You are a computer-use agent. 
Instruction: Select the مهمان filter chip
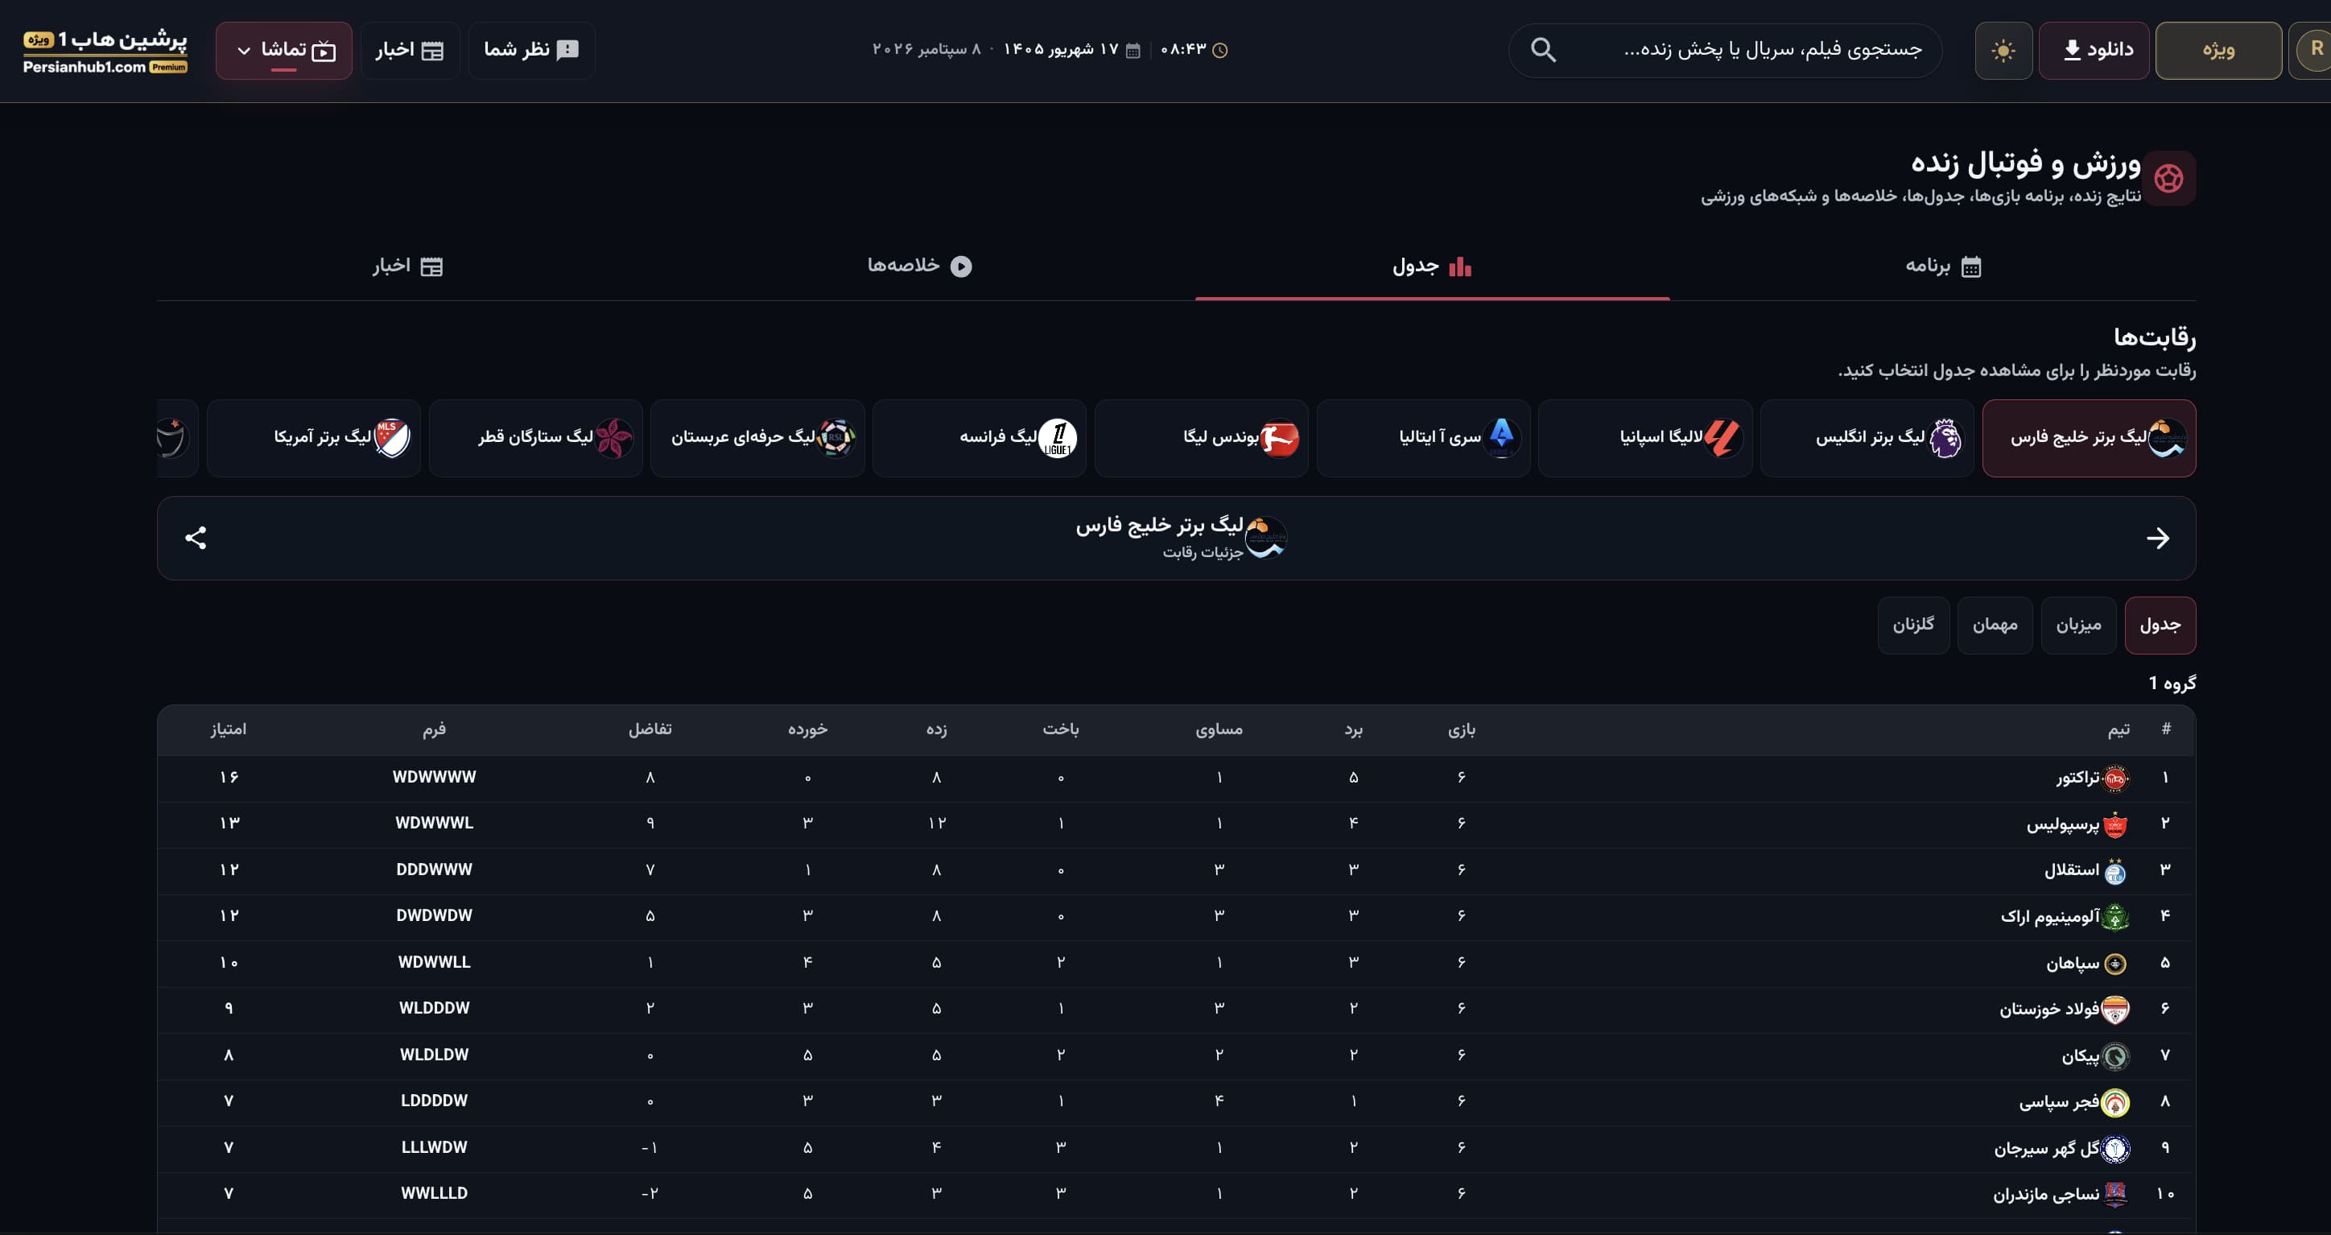1995,625
